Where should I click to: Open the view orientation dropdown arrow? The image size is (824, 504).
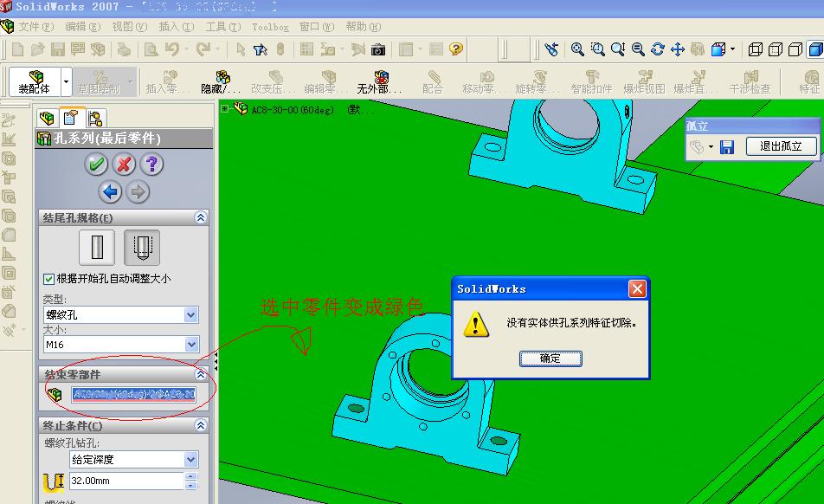(732, 49)
